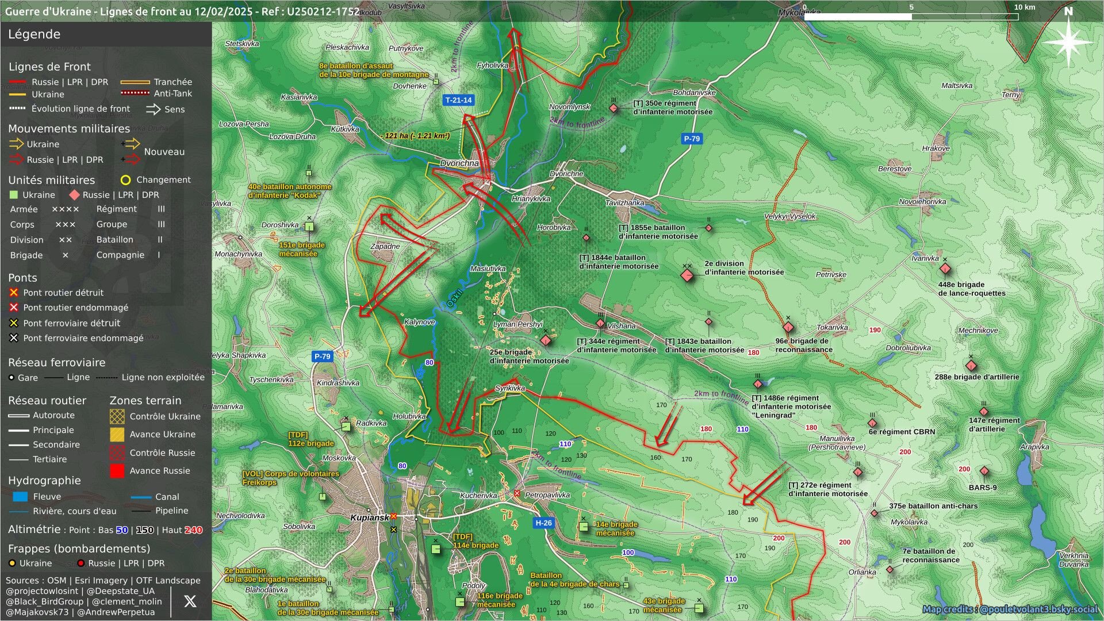1104x621 pixels.
Task: Click the Avance Russie red legend swatch
Action: pos(117,471)
